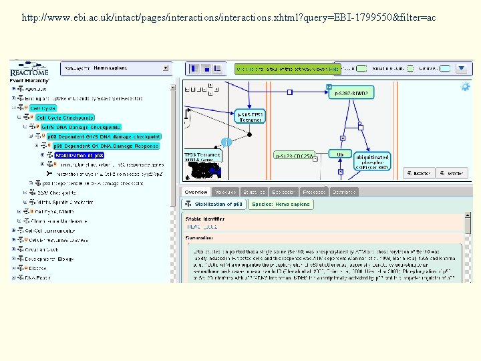
Task: Click the light blue Complex legend swatch
Action: click(445, 68)
